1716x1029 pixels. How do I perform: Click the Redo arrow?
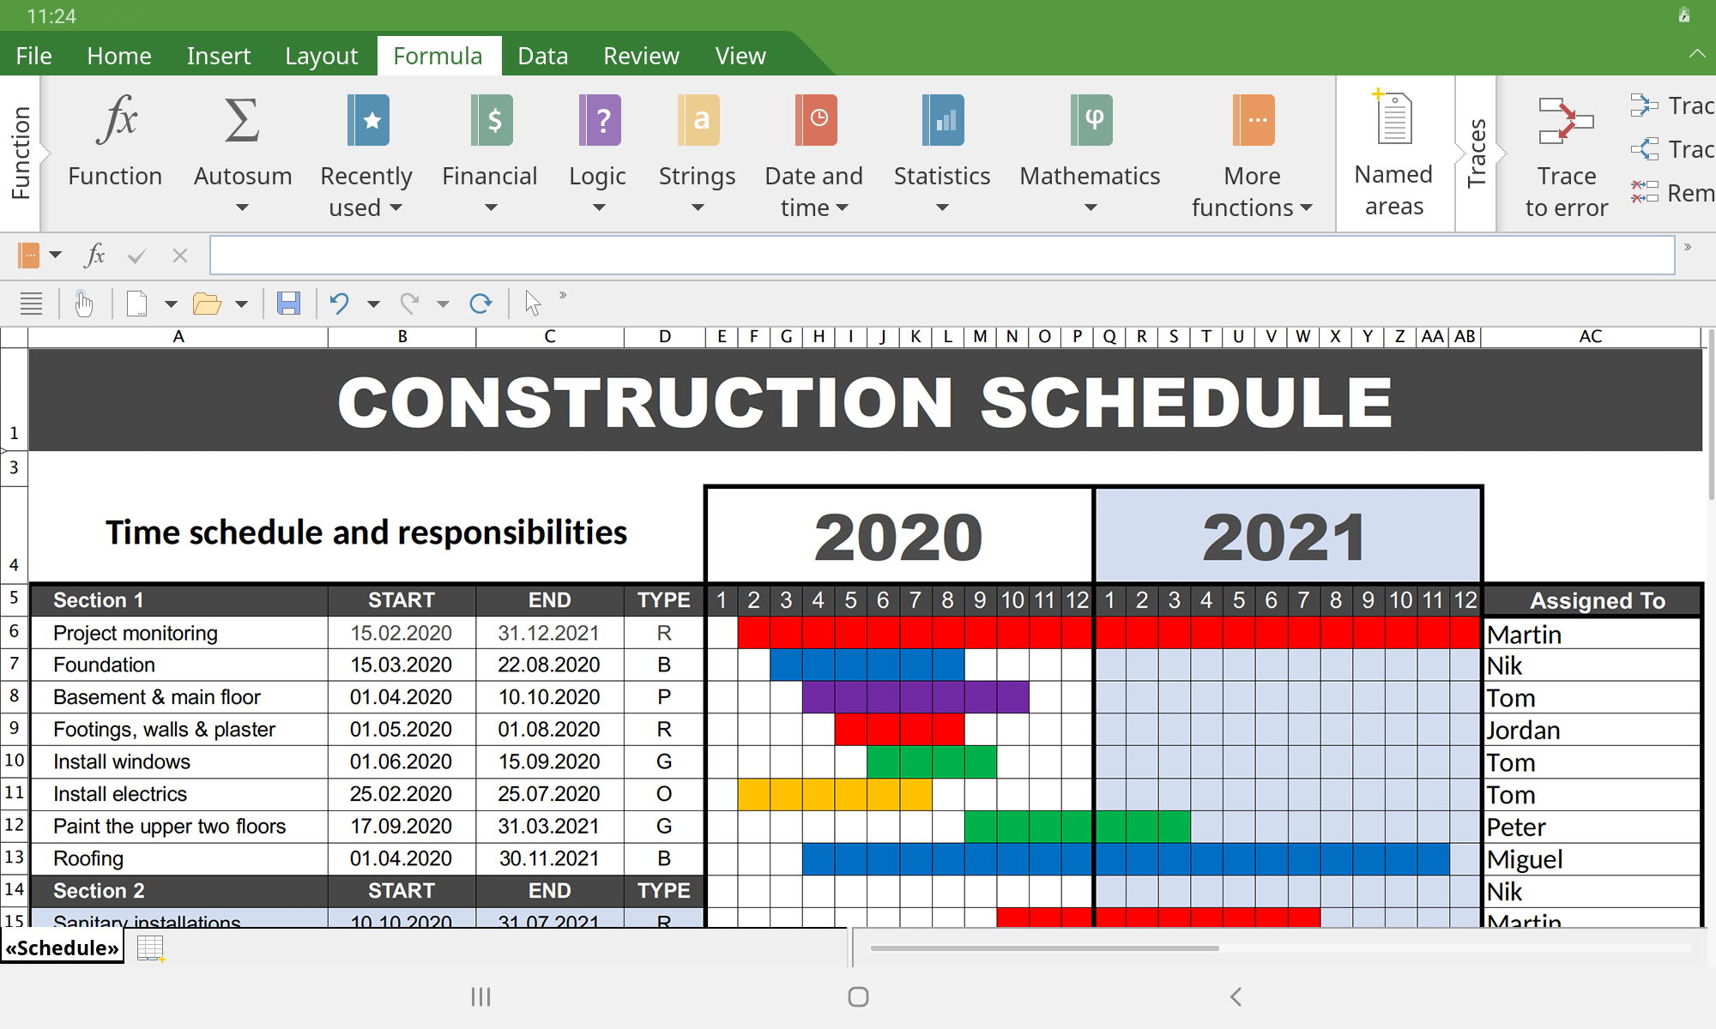(x=410, y=303)
